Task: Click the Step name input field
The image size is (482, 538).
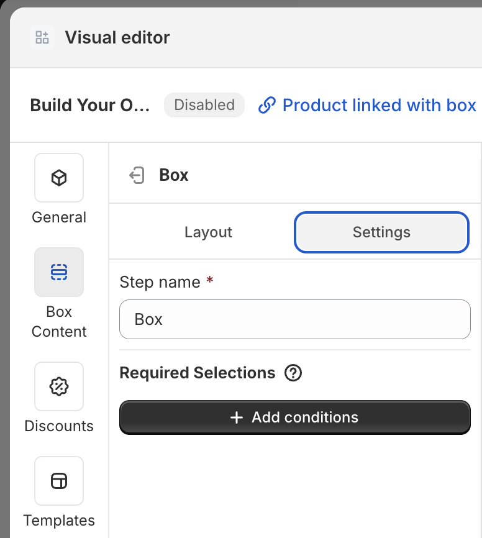Action: coord(295,319)
